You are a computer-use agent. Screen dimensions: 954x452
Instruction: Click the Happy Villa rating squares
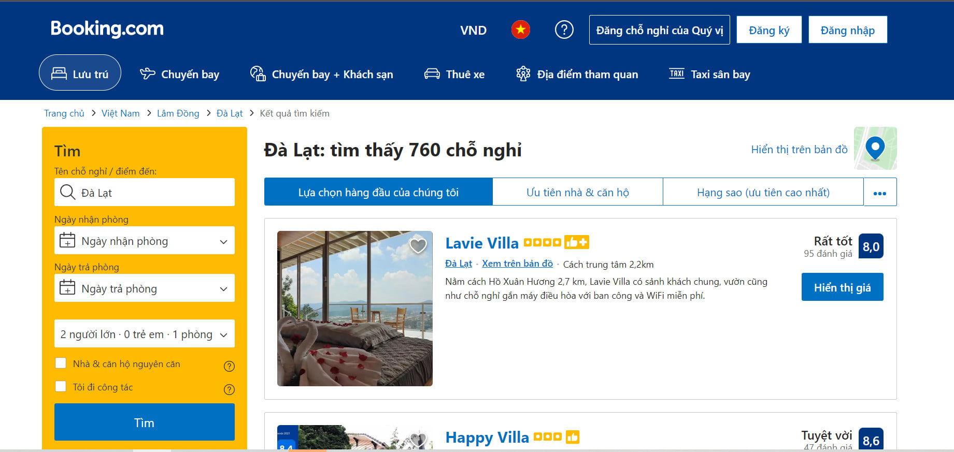point(548,436)
